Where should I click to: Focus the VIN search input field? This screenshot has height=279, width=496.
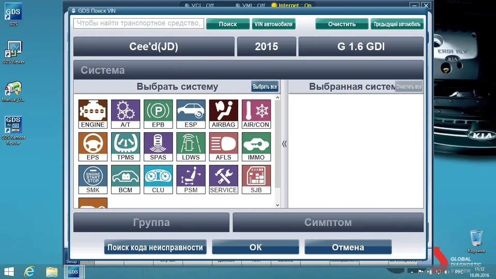[x=138, y=23]
